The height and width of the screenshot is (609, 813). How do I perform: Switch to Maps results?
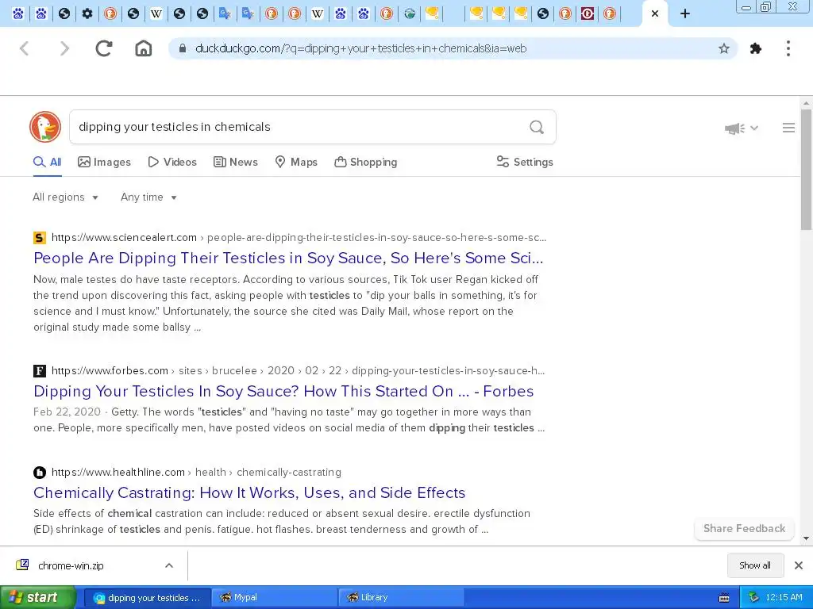296,162
